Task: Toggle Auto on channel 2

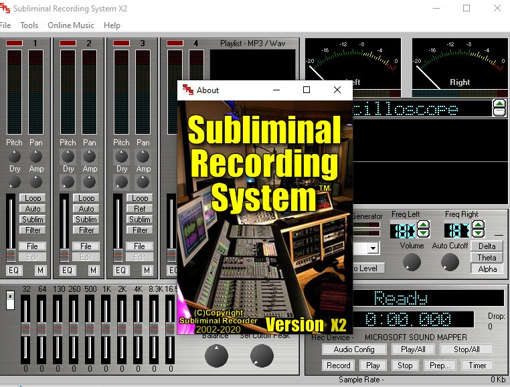Action: (x=86, y=209)
